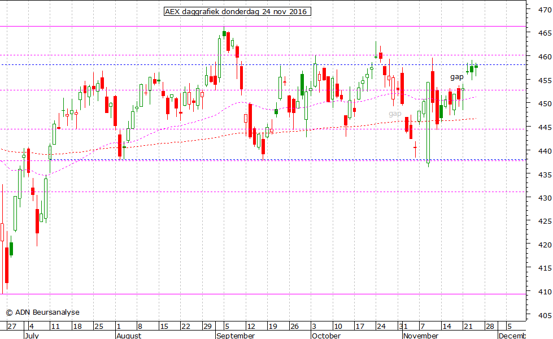Click the date label '22' on the time axis
The width and height of the screenshot is (553, 339).
pyautogui.click(x=185, y=326)
